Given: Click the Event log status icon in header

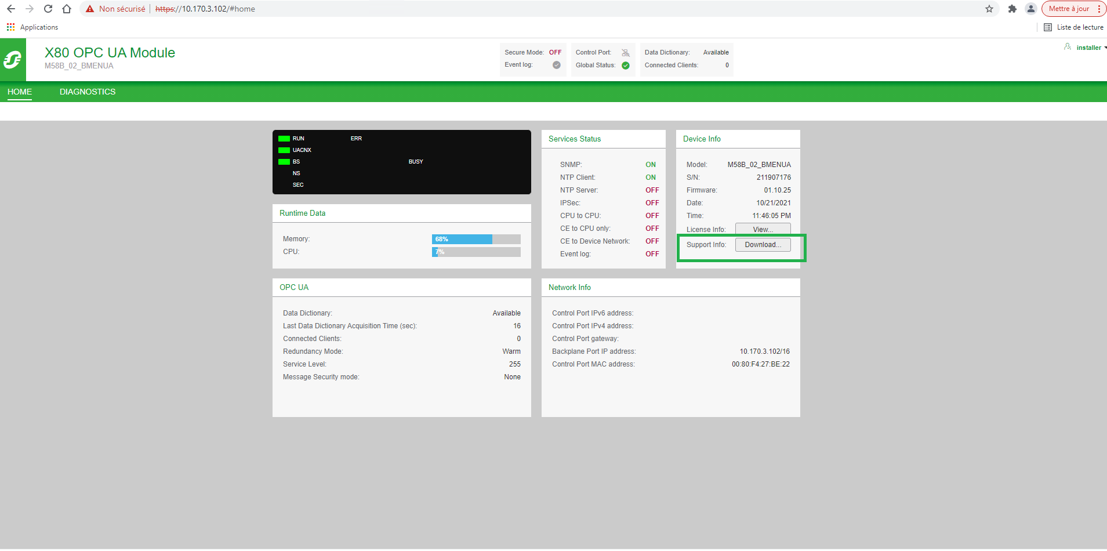Looking at the screenshot, I should pyautogui.click(x=557, y=65).
